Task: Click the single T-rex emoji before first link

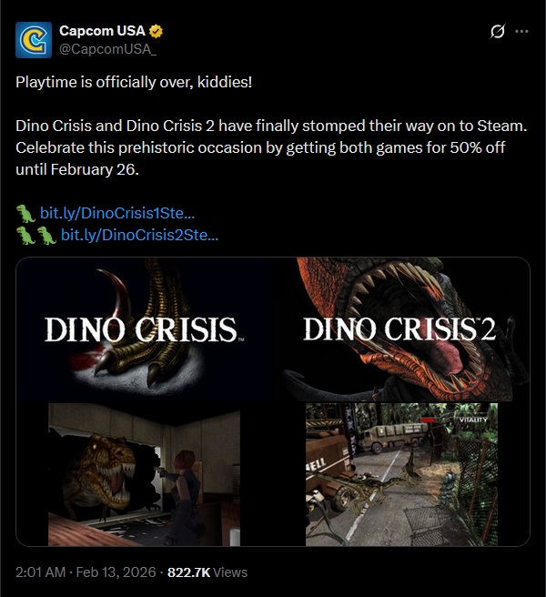Action: point(25,213)
